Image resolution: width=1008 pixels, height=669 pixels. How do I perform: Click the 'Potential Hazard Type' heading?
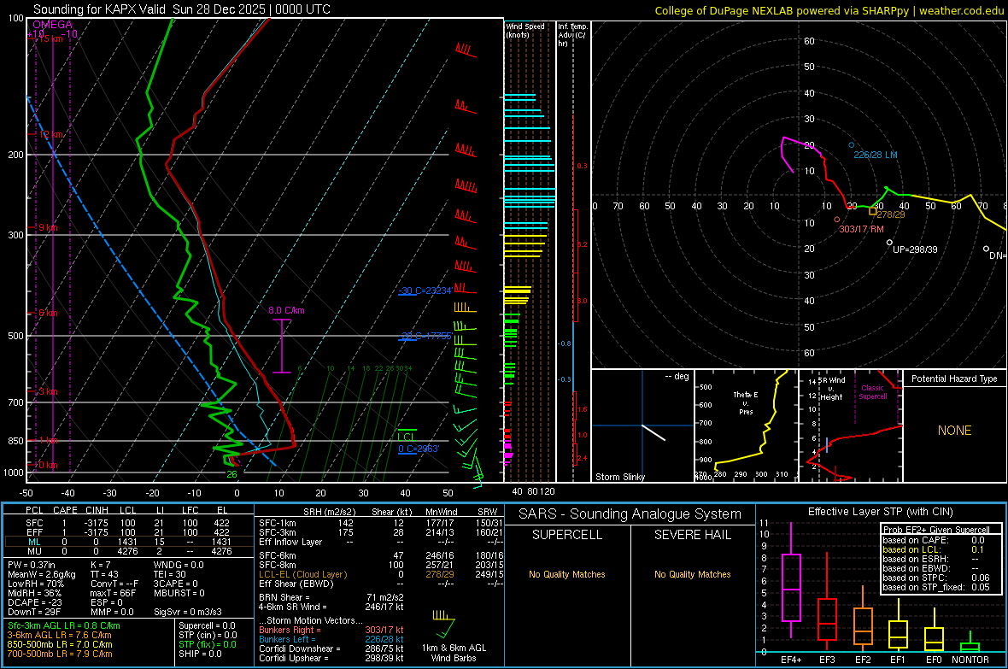tap(954, 379)
